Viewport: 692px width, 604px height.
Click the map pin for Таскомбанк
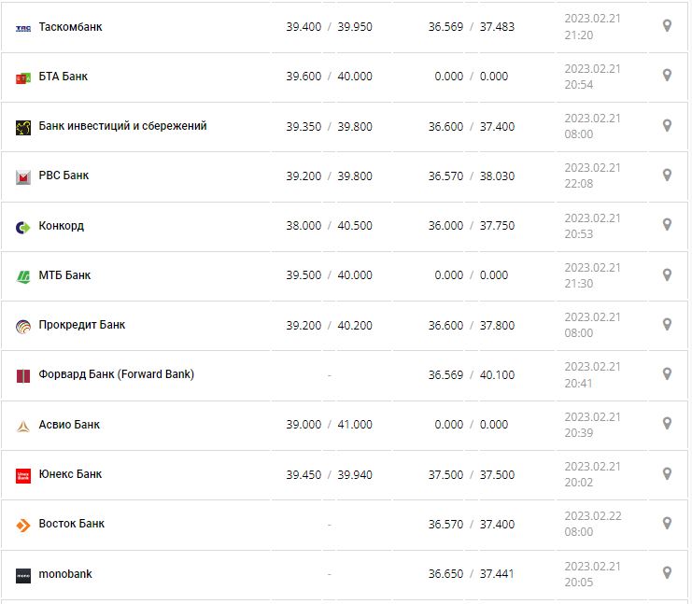tap(667, 26)
